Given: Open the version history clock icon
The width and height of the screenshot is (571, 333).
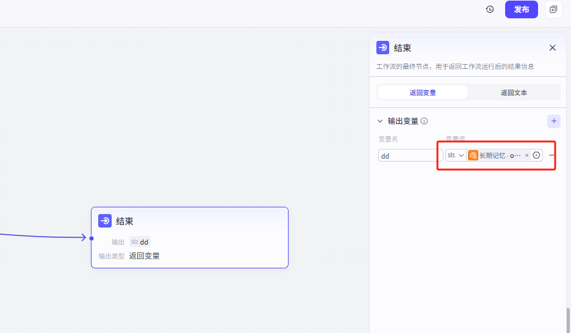Looking at the screenshot, I should tap(489, 10).
